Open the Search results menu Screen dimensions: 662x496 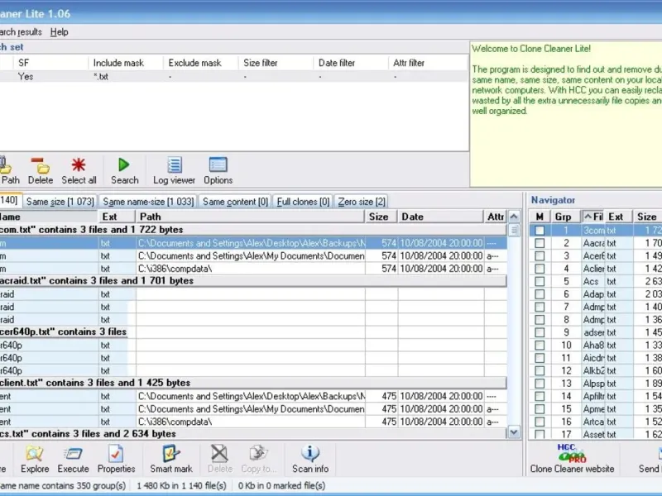21,32
